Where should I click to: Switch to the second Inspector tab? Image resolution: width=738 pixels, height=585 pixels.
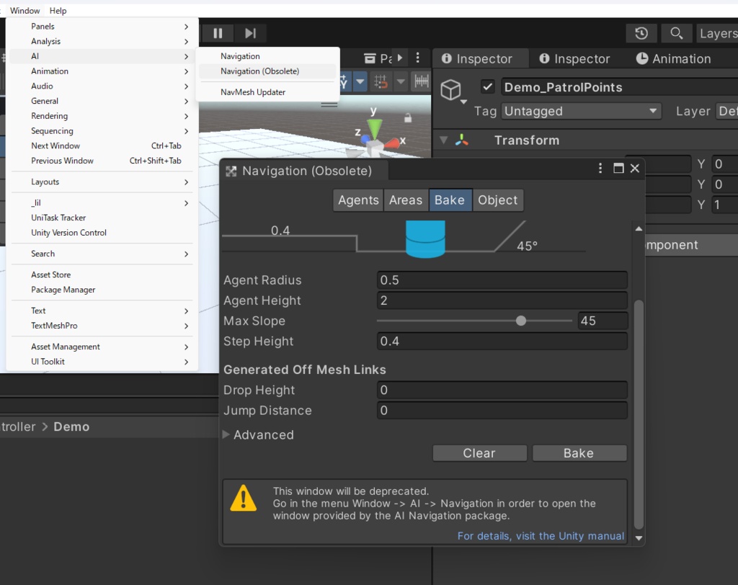click(574, 58)
